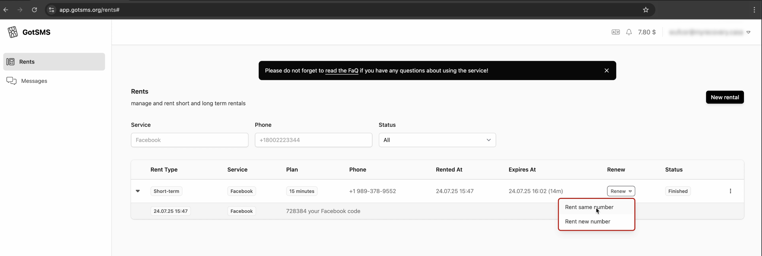Click the Short-term rent type badge
762x256 pixels.
pos(166,191)
